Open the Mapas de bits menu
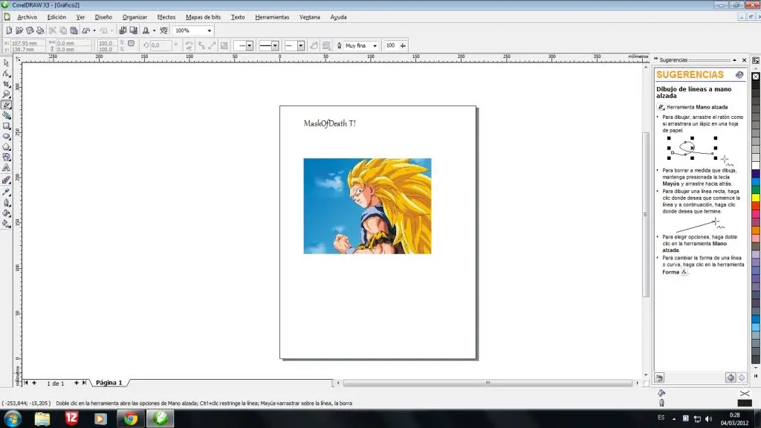Viewport: 761px width, 428px height. pyautogui.click(x=204, y=16)
